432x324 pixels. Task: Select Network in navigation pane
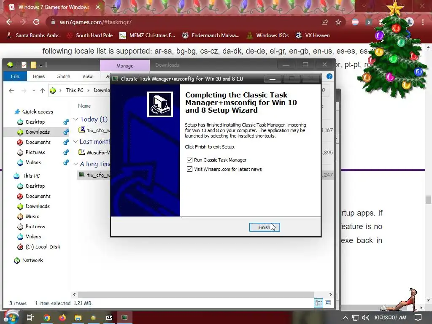(x=32, y=260)
